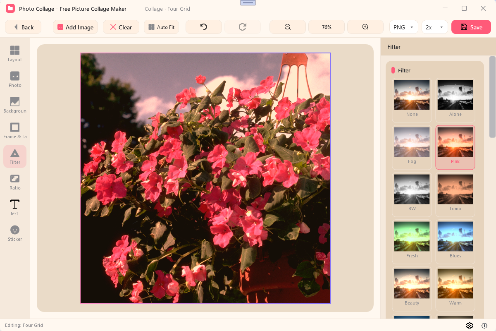Apply the Lomo filter
Screen dimensions: 496x331
[455, 194]
